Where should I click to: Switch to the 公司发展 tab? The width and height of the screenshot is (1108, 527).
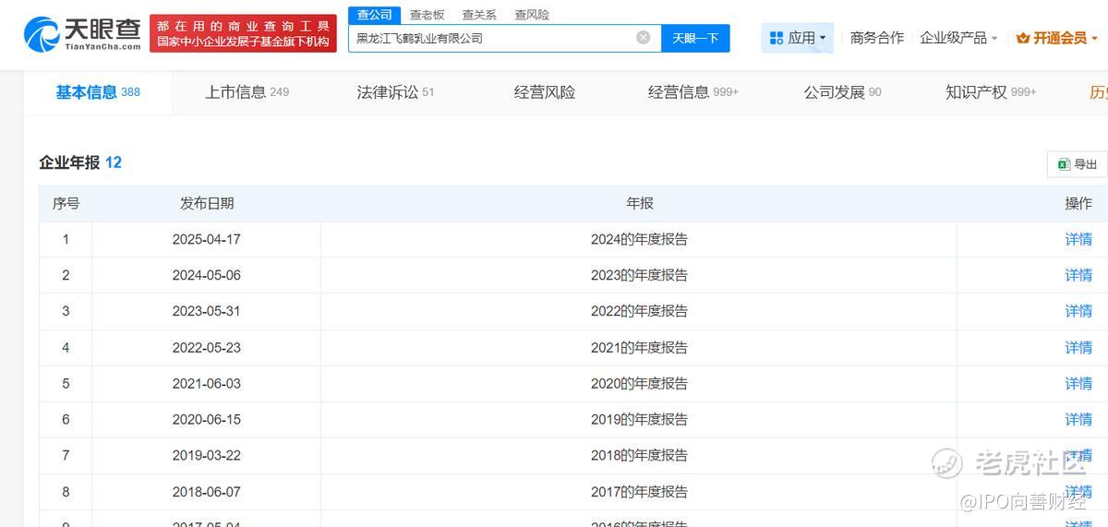tap(842, 92)
